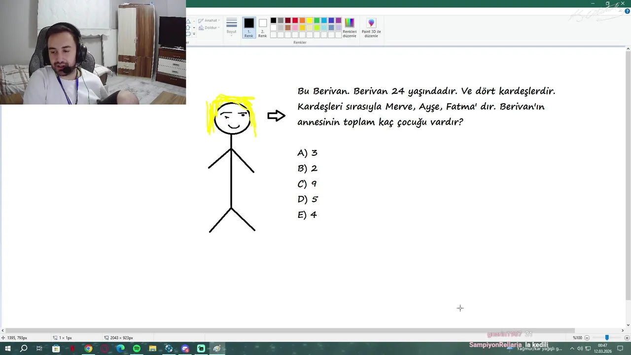631x355 pixels.
Task: Pick the turquoise blue color swatch
Action: pos(324,21)
